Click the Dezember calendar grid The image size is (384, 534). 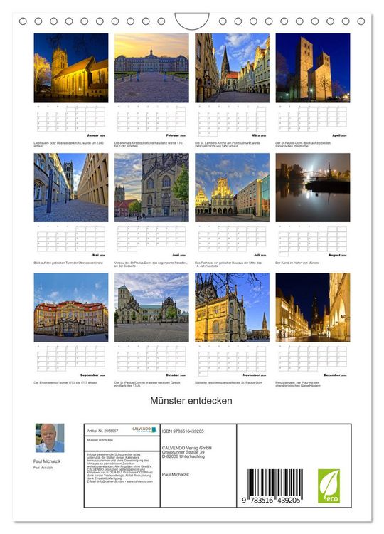[313, 358]
